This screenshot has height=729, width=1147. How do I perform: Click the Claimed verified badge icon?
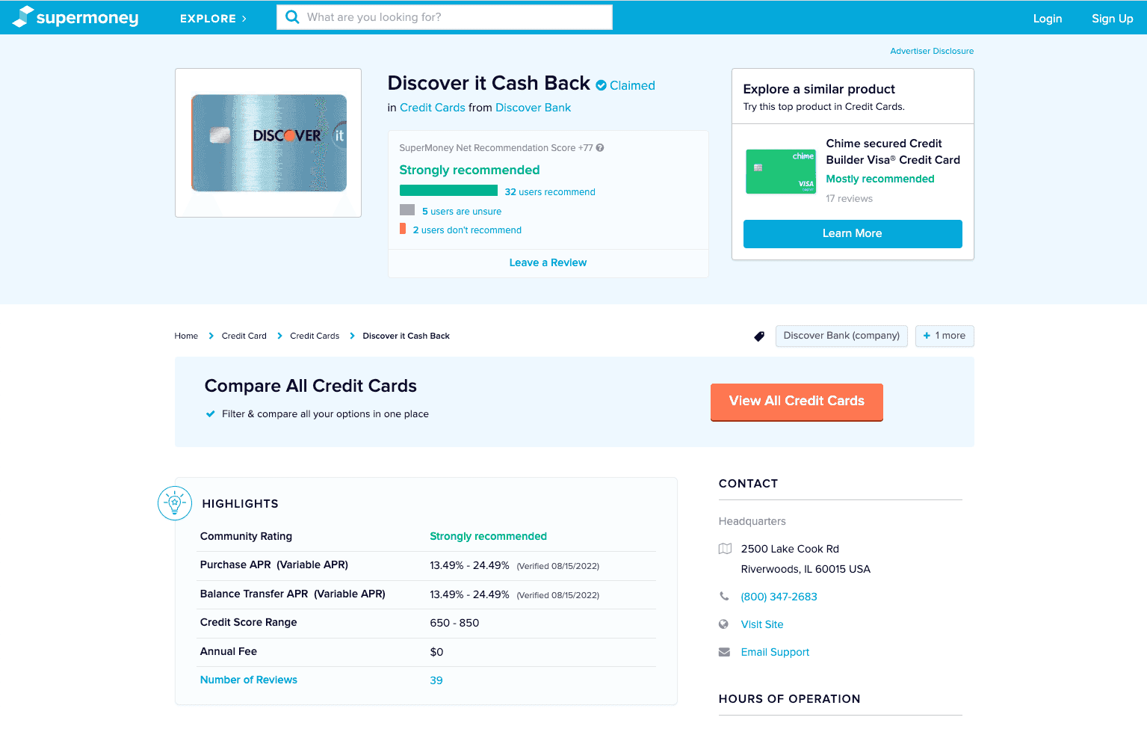click(x=601, y=85)
